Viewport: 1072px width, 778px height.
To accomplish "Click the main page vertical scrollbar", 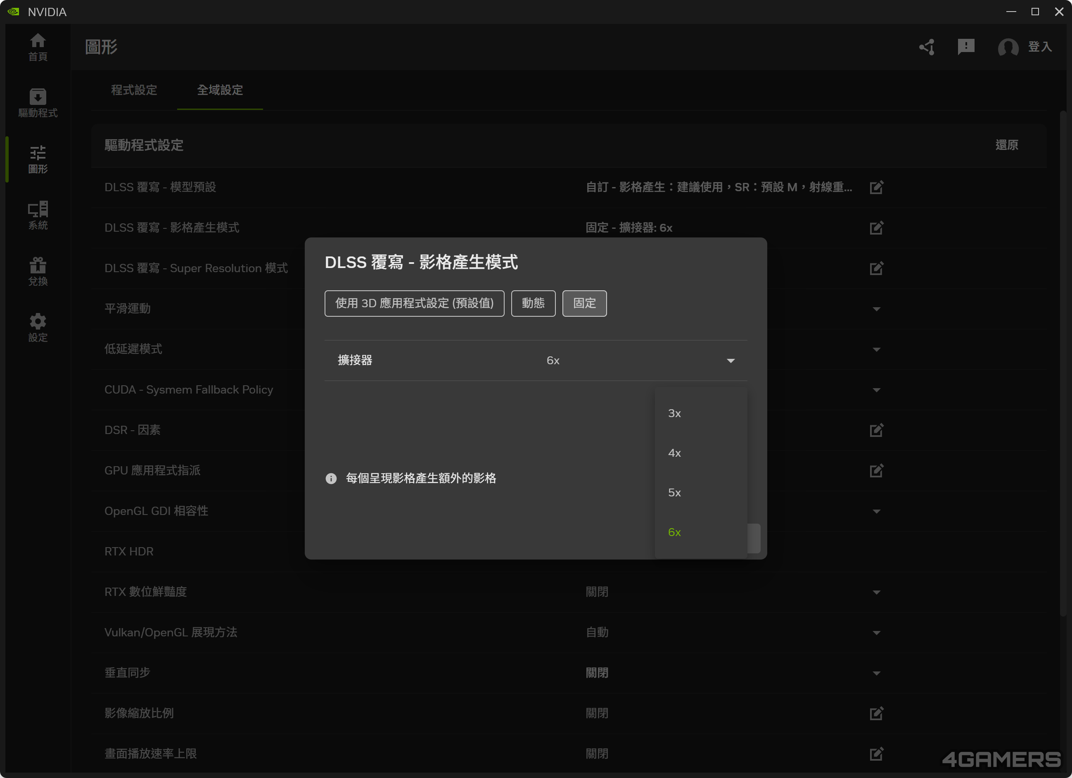I will pyautogui.click(x=1063, y=364).
